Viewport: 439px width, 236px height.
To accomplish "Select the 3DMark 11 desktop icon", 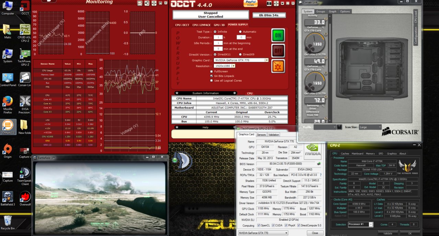I will (8, 127).
